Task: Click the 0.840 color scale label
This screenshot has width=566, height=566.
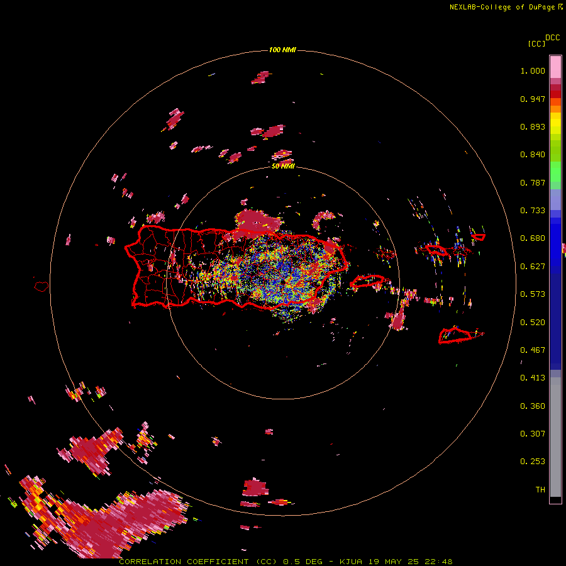Action: pos(533,155)
